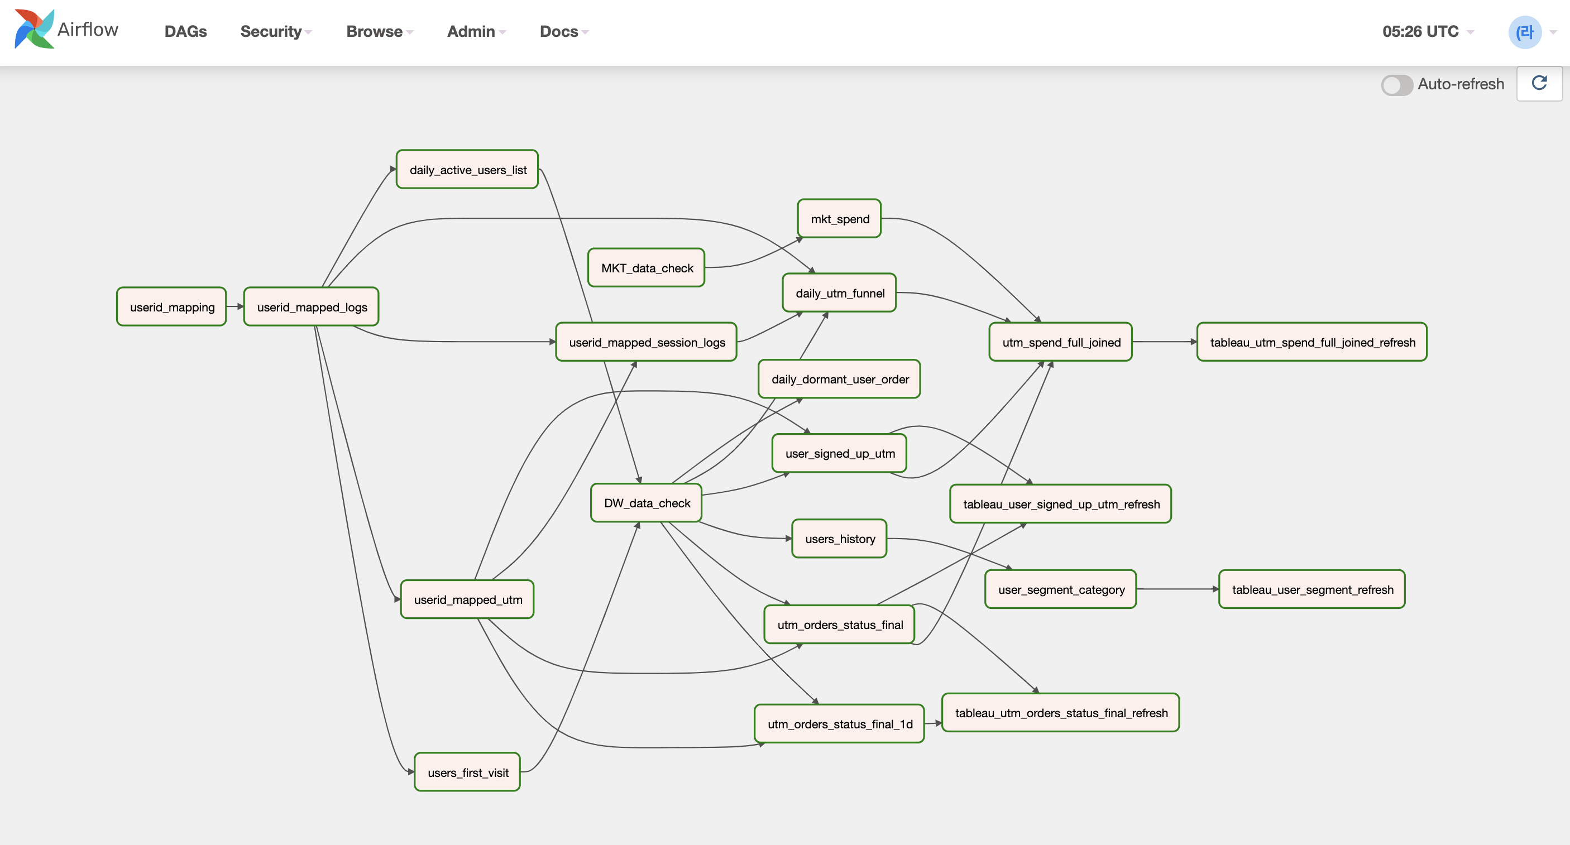Click the Airflow pinwheel logo
The image size is (1570, 845).
[x=34, y=29]
